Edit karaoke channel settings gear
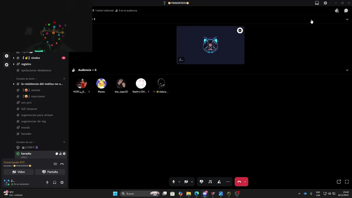Viewport: 352px width, 198px height. [x=64, y=154]
